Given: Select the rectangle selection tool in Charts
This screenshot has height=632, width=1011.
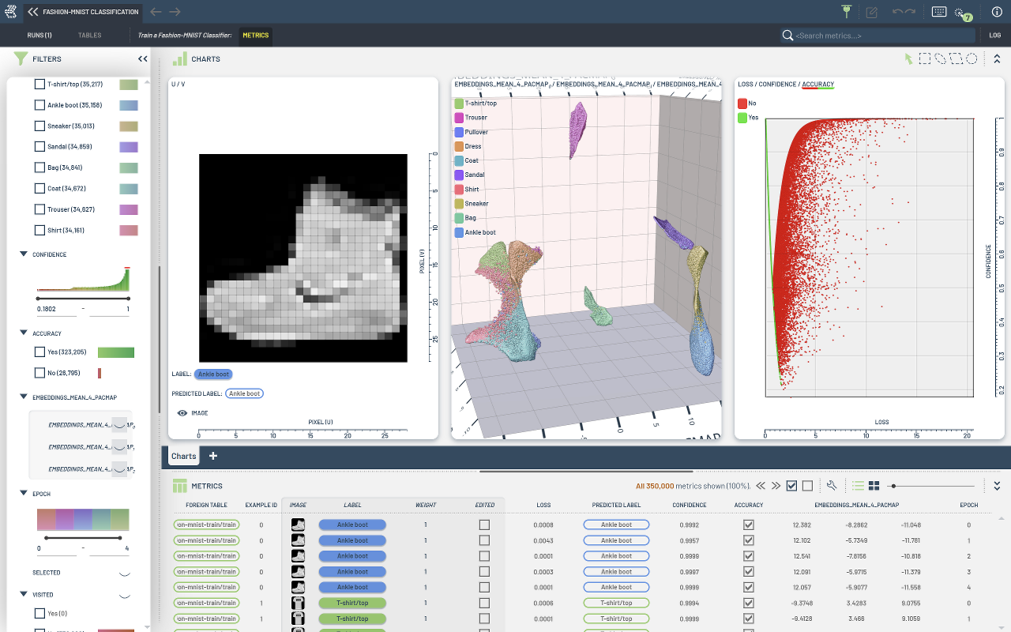Looking at the screenshot, I should point(924,58).
